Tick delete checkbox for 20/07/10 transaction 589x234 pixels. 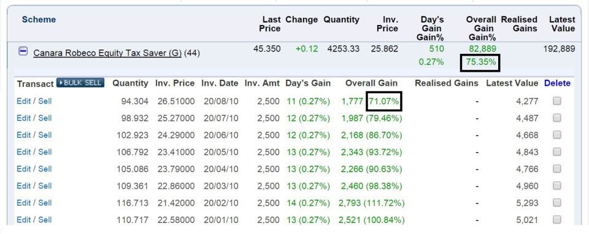pyautogui.click(x=556, y=118)
